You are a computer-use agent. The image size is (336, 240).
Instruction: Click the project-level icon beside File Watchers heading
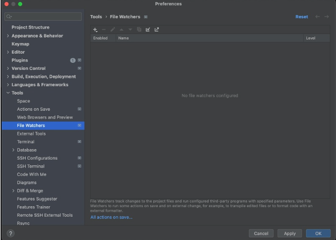(146, 17)
